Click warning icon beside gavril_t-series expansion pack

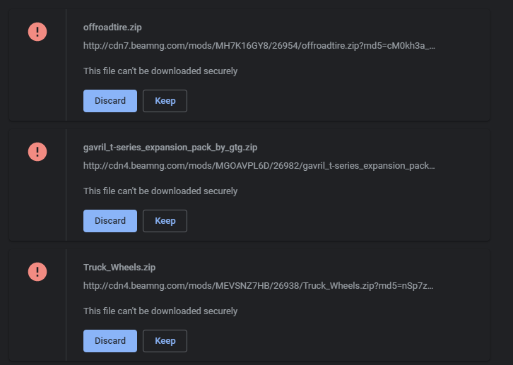[x=37, y=152]
